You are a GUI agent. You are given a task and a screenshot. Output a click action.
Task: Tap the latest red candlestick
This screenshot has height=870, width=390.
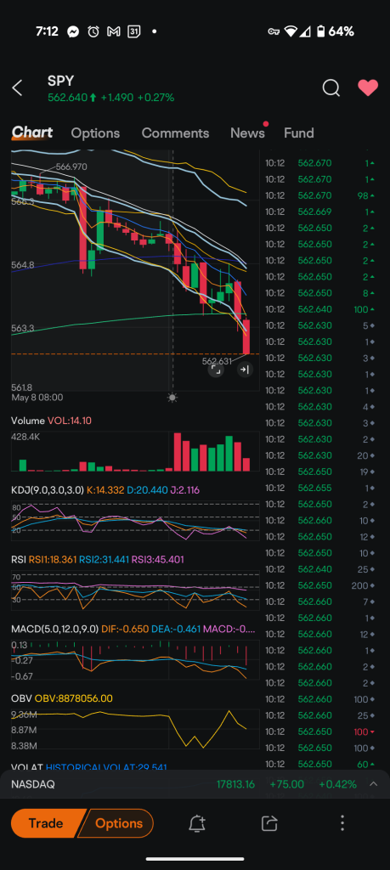coord(246,336)
